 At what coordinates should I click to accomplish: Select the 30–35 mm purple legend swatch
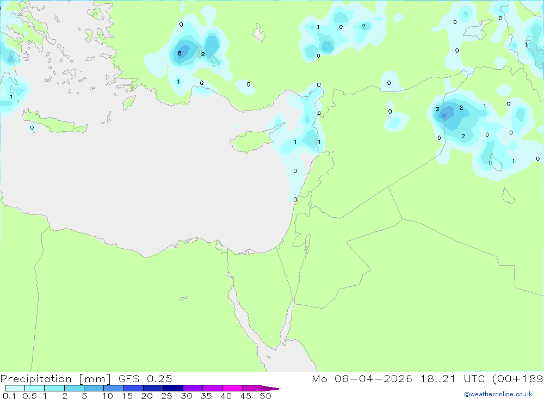point(193,388)
